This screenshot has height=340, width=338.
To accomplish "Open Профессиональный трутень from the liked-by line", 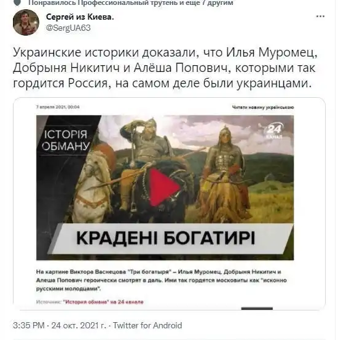I will click(x=116, y=3).
